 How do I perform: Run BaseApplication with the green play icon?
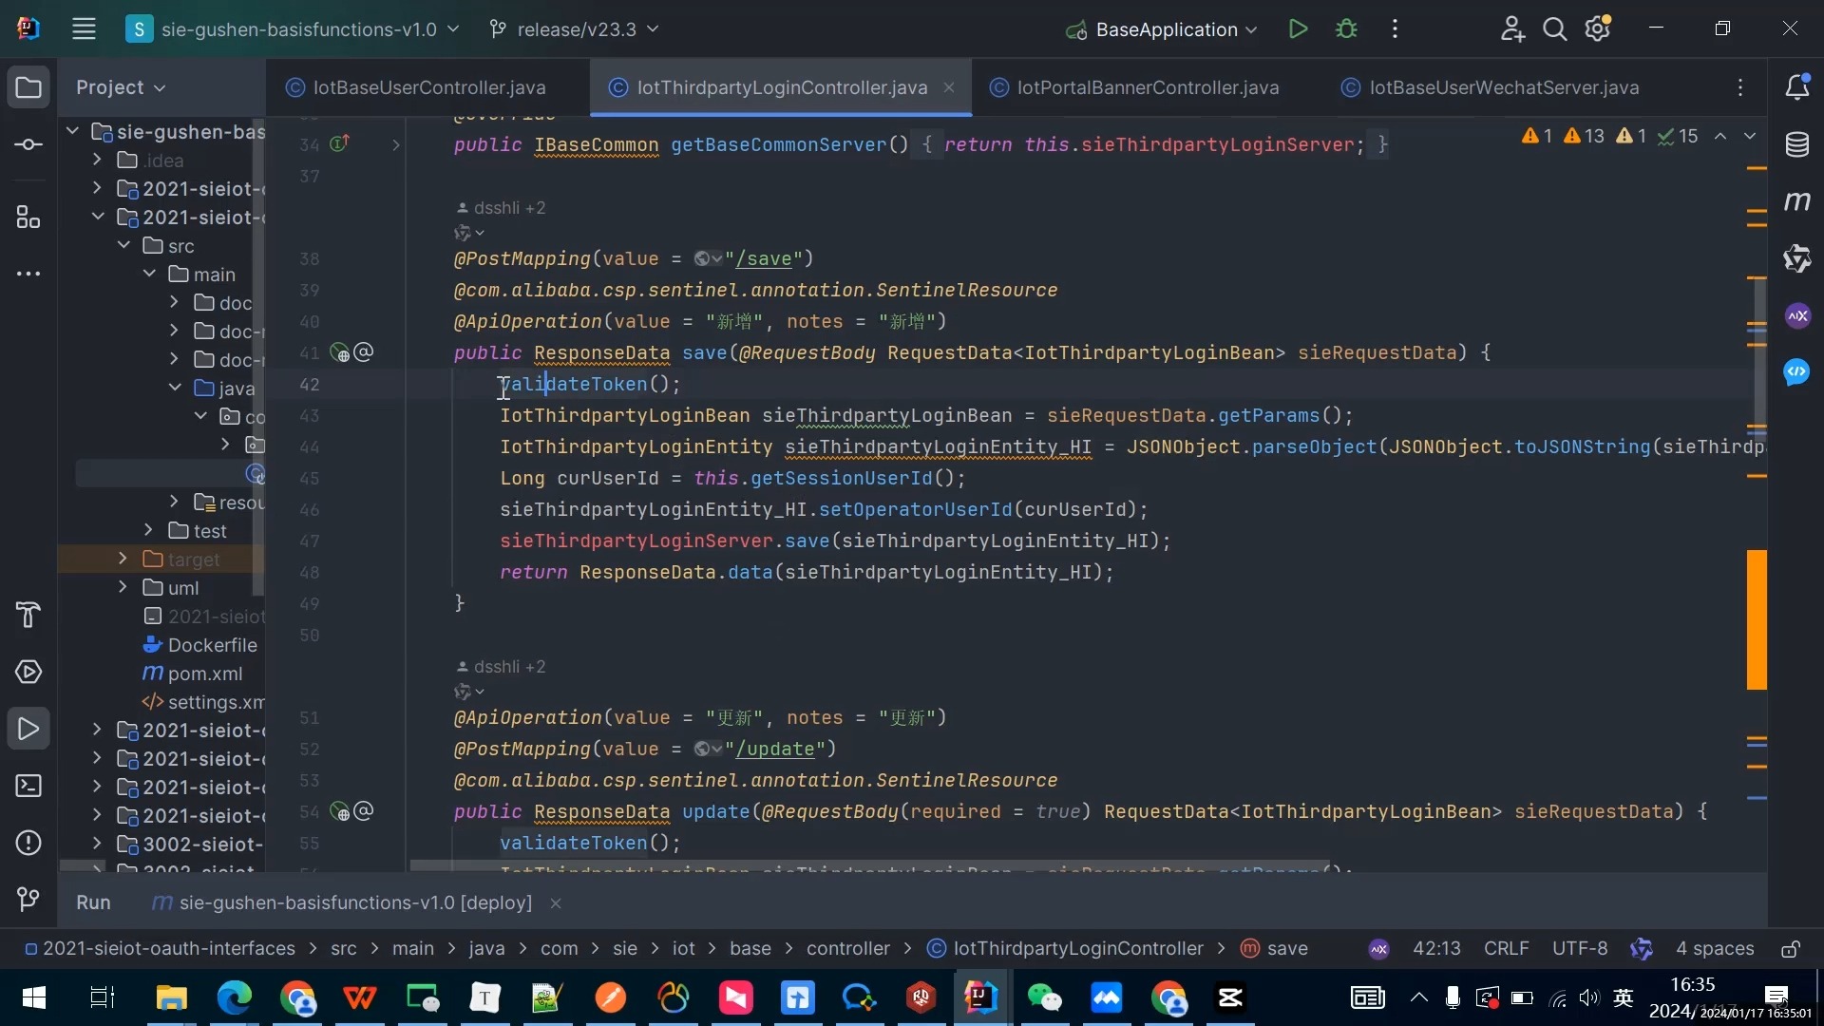(x=1298, y=29)
